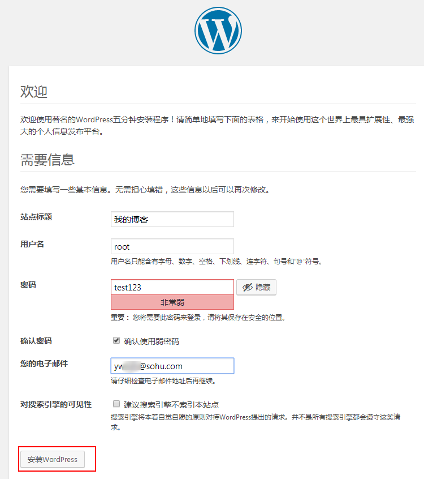Click the site title field '我的博客'

[x=172, y=219]
